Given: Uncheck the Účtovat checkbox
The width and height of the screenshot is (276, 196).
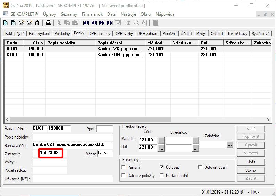Looking at the screenshot, I should (x=162, y=167).
